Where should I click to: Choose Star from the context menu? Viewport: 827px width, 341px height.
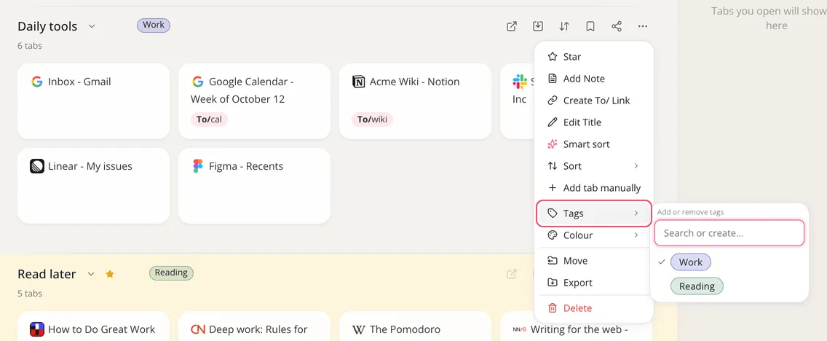pyautogui.click(x=594, y=57)
